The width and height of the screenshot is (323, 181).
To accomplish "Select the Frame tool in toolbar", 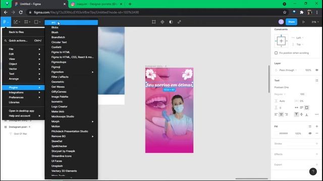I will click(26, 22).
